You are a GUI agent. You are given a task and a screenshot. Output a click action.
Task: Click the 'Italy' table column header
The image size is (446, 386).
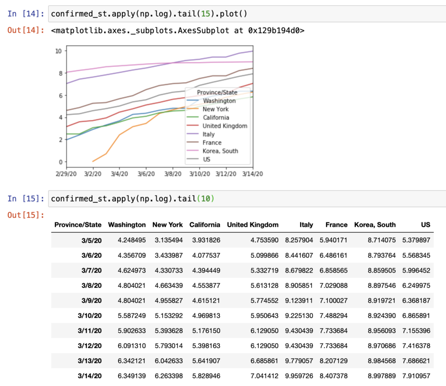[x=306, y=225]
